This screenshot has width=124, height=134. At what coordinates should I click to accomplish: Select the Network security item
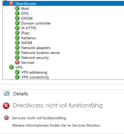coord(35,58)
